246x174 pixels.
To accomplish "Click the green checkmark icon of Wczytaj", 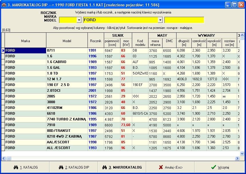I will pyautogui.click(x=213, y=167).
